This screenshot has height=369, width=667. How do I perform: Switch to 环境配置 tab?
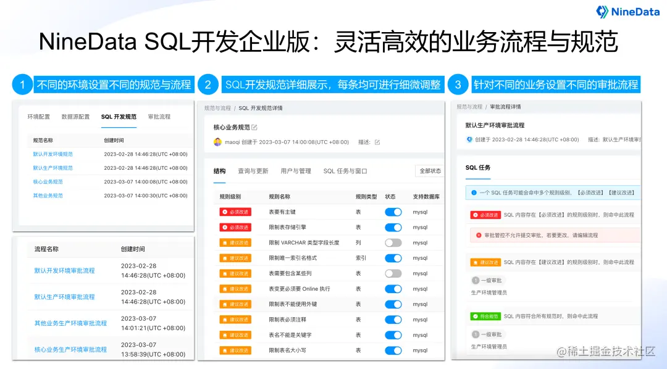click(39, 117)
